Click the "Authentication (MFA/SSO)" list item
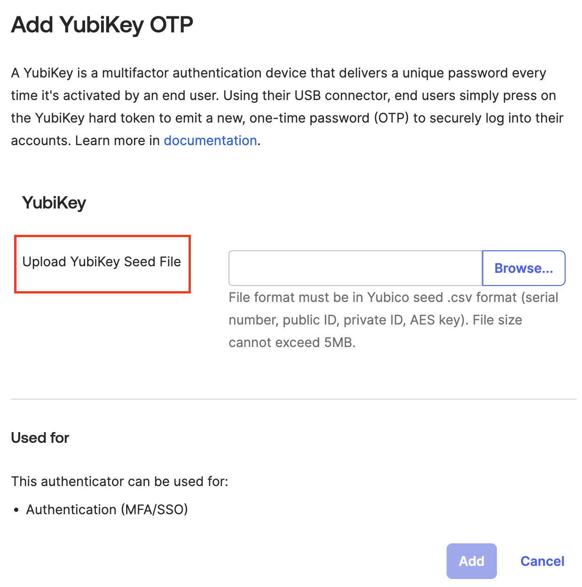The height and width of the screenshot is (587, 582). (107, 510)
